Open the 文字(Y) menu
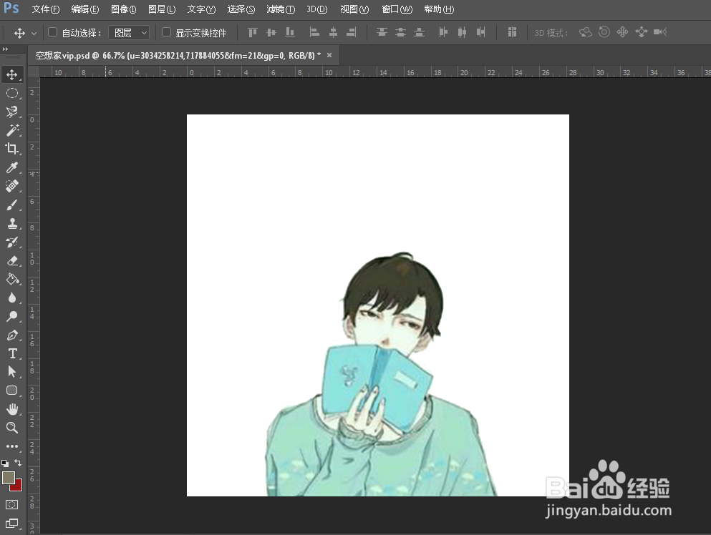The height and width of the screenshot is (535, 711). tap(201, 9)
